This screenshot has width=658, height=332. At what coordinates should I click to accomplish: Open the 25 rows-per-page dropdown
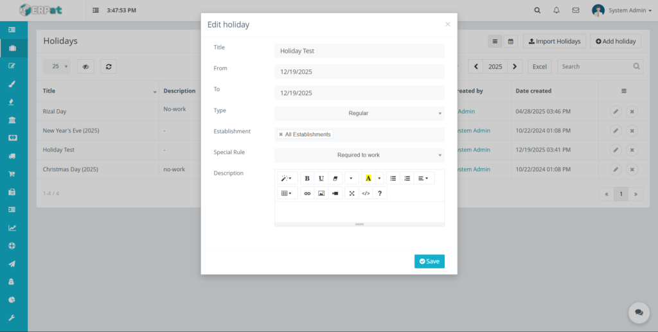click(x=57, y=66)
